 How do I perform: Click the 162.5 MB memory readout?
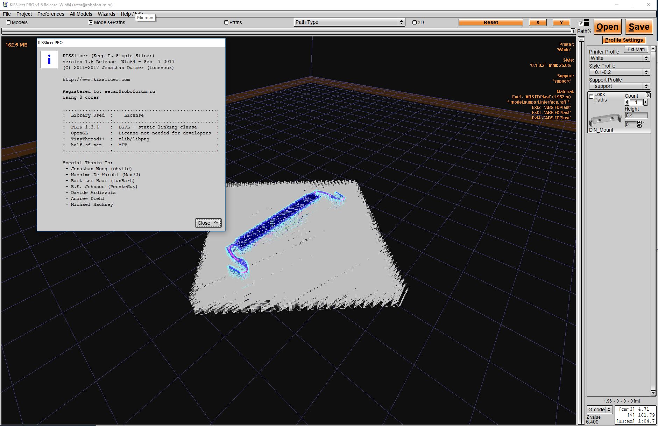16,45
